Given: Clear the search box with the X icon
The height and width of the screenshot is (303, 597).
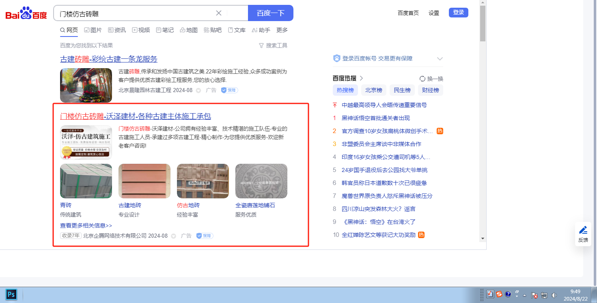Looking at the screenshot, I should (219, 13).
